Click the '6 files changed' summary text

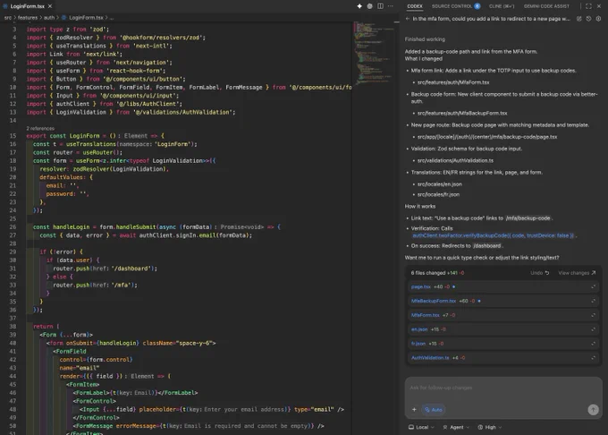tap(428, 273)
